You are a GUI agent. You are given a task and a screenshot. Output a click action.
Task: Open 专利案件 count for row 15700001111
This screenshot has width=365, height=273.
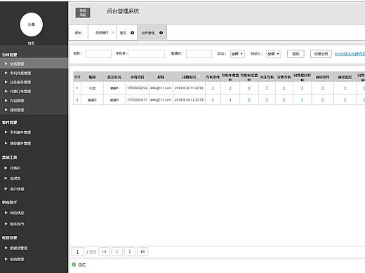[x=213, y=100]
